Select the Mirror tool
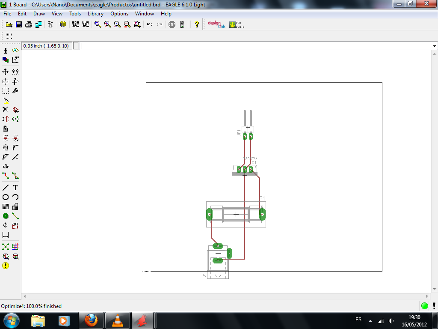Viewport: 438px width, 329px height. pos(5,81)
